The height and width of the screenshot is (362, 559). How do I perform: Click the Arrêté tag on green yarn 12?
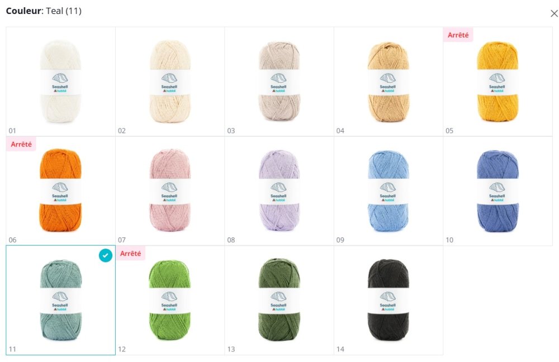130,253
